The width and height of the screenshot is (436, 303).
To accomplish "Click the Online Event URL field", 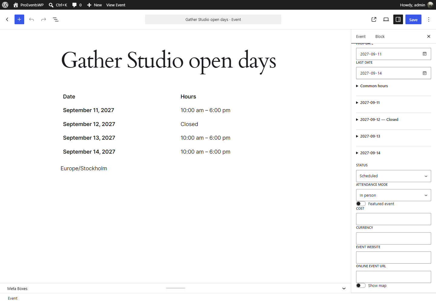I will (394, 277).
